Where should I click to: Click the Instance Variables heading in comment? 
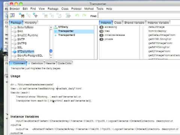click(25, 117)
